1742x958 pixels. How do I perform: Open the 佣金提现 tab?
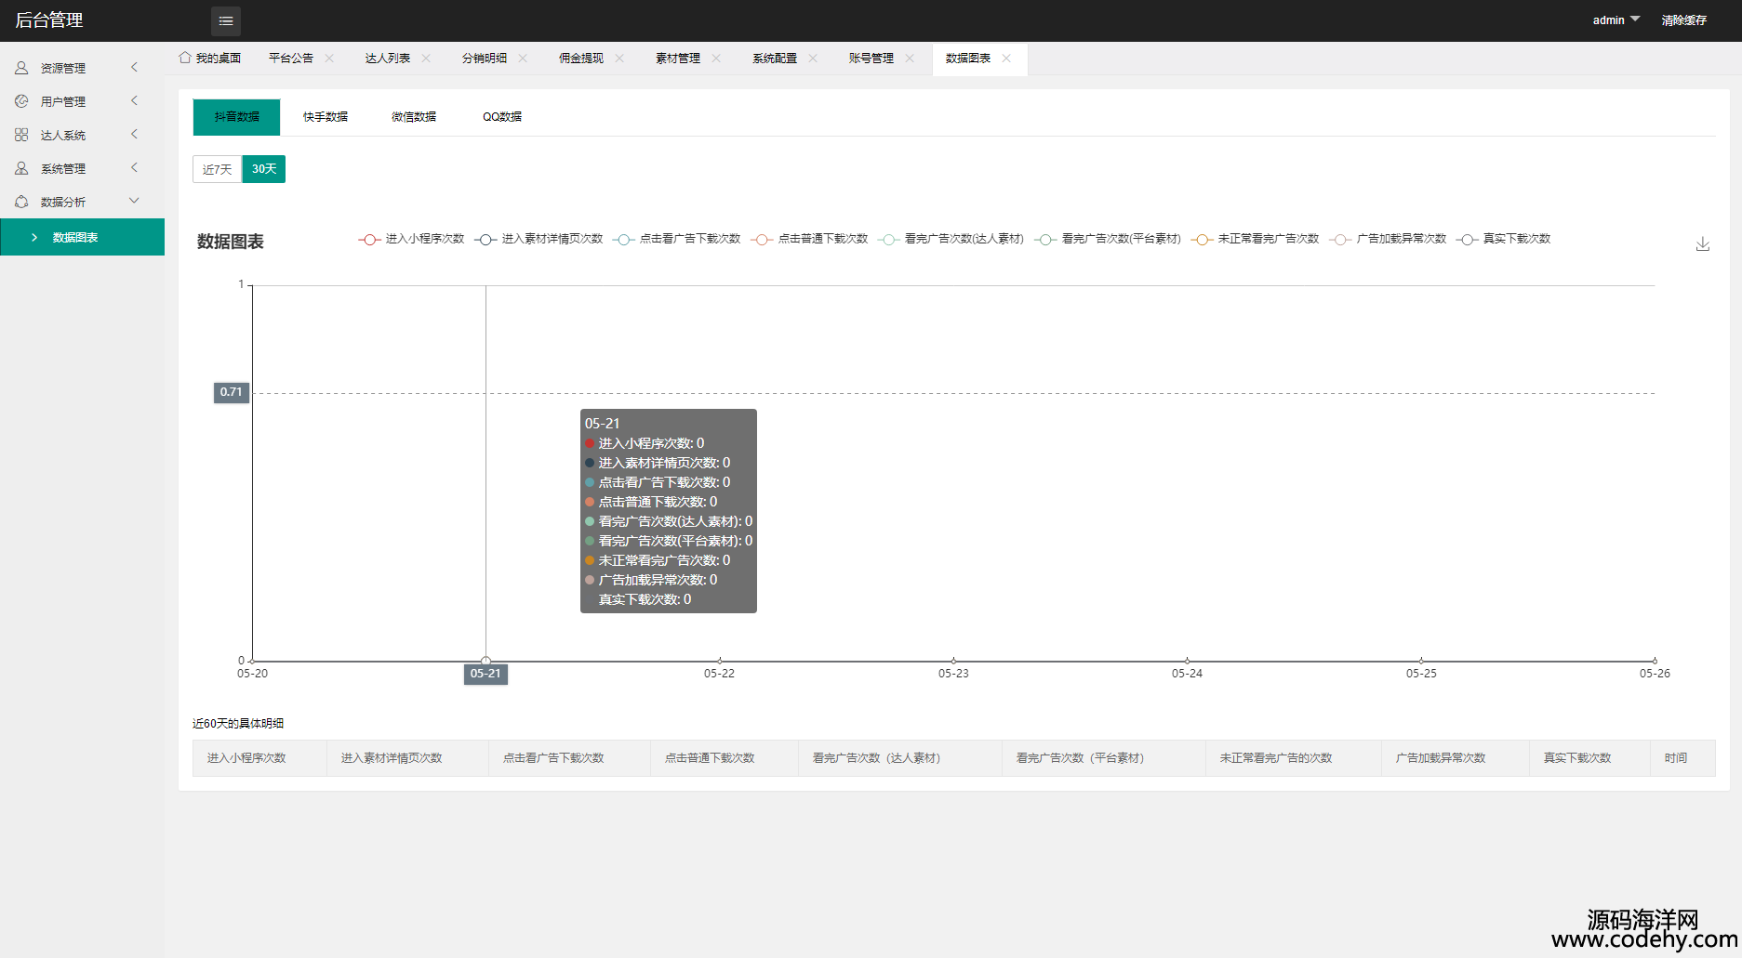pos(581,58)
